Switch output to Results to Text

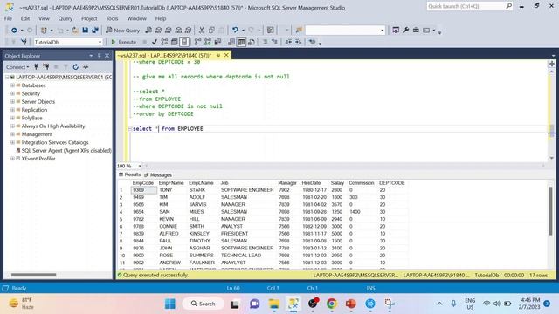(x=231, y=42)
